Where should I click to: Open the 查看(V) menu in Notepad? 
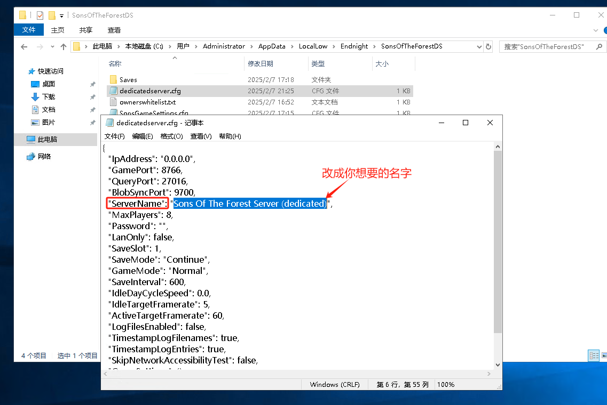[x=201, y=136]
